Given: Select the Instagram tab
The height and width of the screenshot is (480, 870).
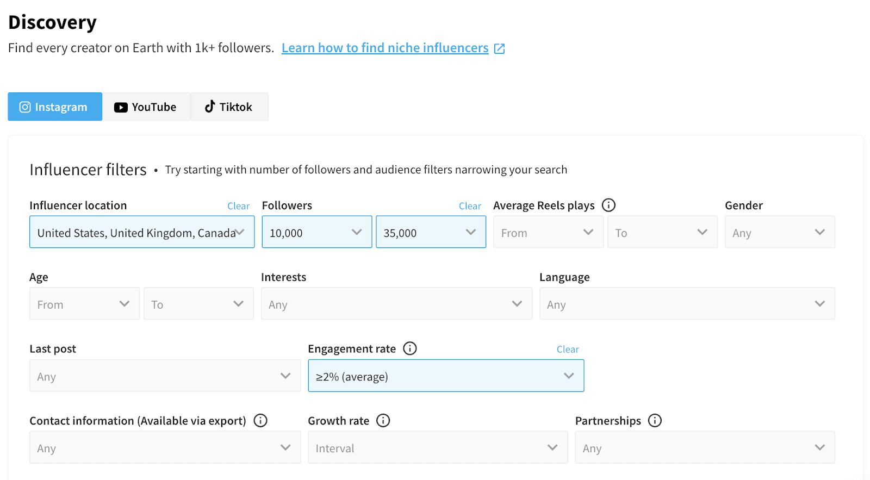Looking at the screenshot, I should tap(54, 107).
